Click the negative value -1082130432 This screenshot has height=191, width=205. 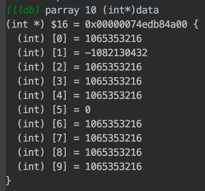pos(116,53)
